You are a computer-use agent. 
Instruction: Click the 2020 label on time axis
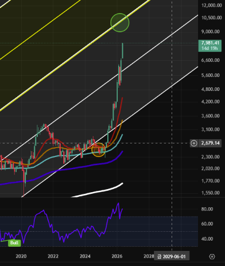coord(21,256)
